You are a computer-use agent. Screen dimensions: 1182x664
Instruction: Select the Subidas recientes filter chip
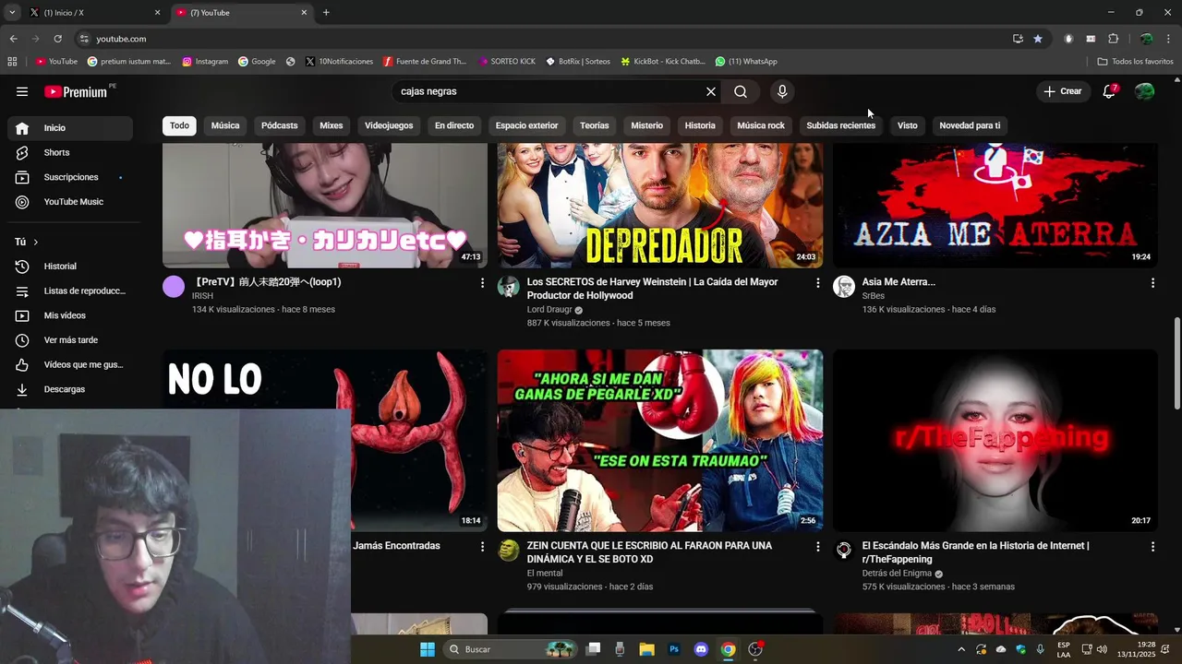841,125
